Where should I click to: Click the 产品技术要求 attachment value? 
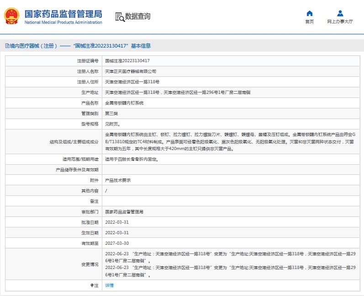pos(118,180)
